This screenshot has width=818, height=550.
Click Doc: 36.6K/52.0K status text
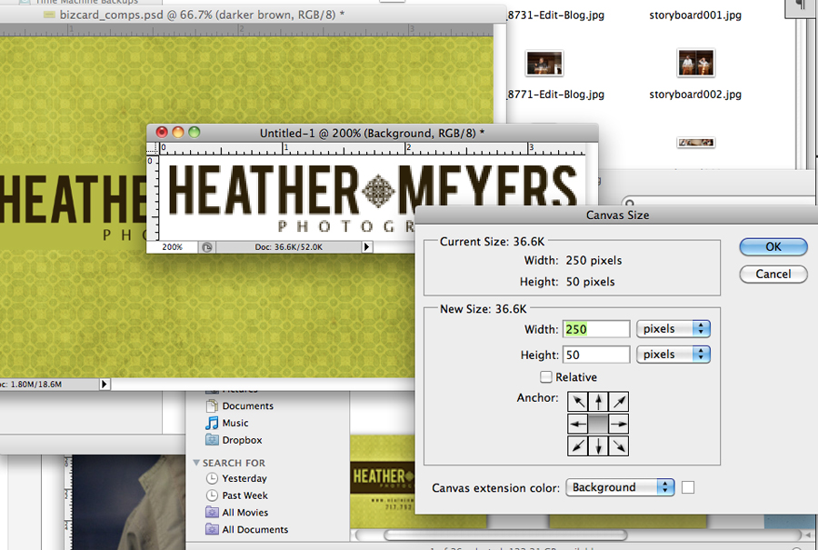(x=288, y=247)
